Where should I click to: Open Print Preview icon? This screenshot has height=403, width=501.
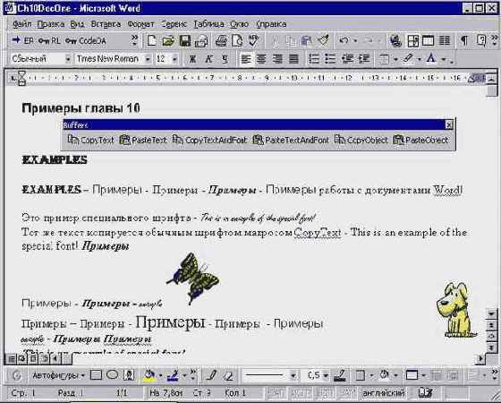click(237, 41)
